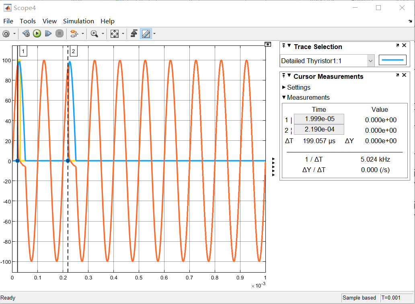Undock the Trace Selection panel
Viewport: 415px width, 304px height.
click(398, 45)
